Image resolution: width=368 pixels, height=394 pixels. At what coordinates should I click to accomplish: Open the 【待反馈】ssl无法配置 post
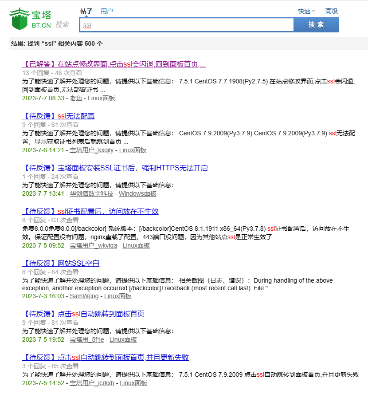pos(58,116)
